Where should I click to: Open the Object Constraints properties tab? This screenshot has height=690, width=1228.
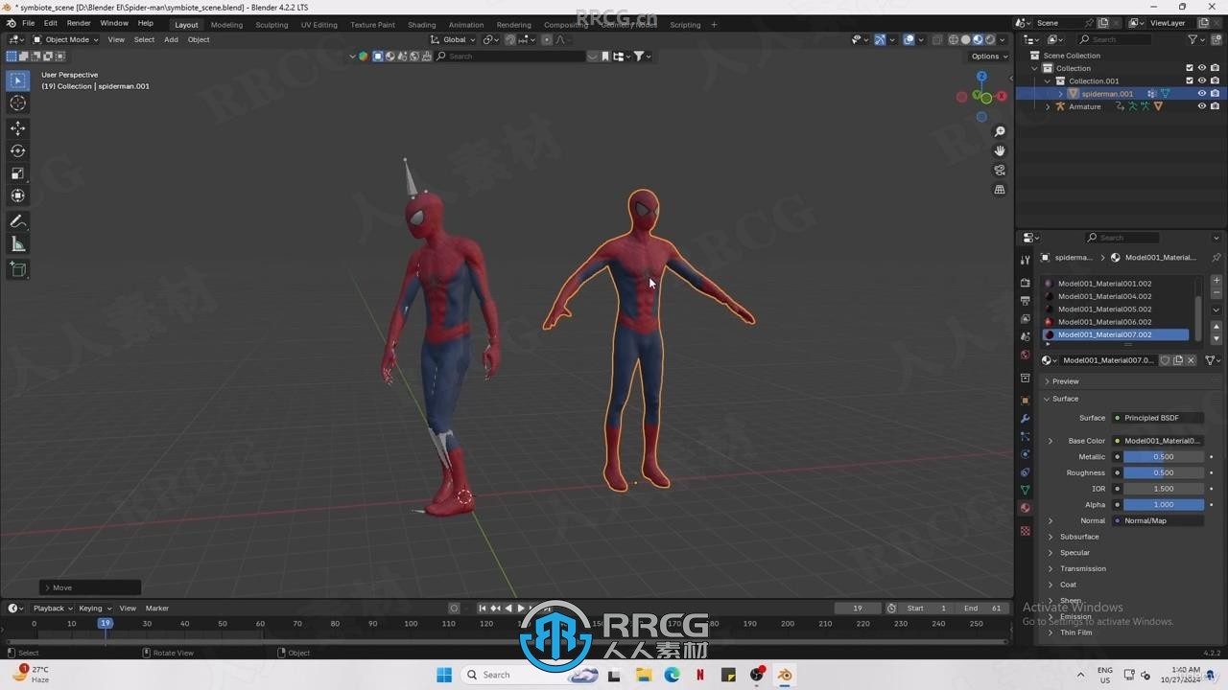pos(1025,472)
